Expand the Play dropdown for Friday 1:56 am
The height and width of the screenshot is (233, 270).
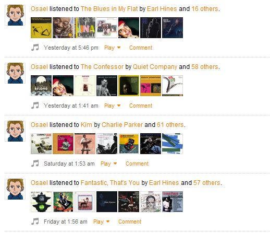point(101,222)
